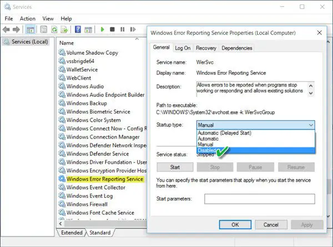Select Windows Error Reporting Service row
Screen dimensions: 333x247
pos(105,179)
